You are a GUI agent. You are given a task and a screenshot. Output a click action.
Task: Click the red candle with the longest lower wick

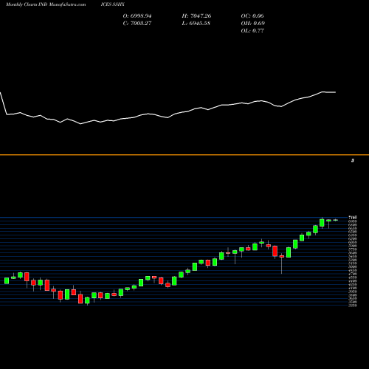tap(282, 257)
